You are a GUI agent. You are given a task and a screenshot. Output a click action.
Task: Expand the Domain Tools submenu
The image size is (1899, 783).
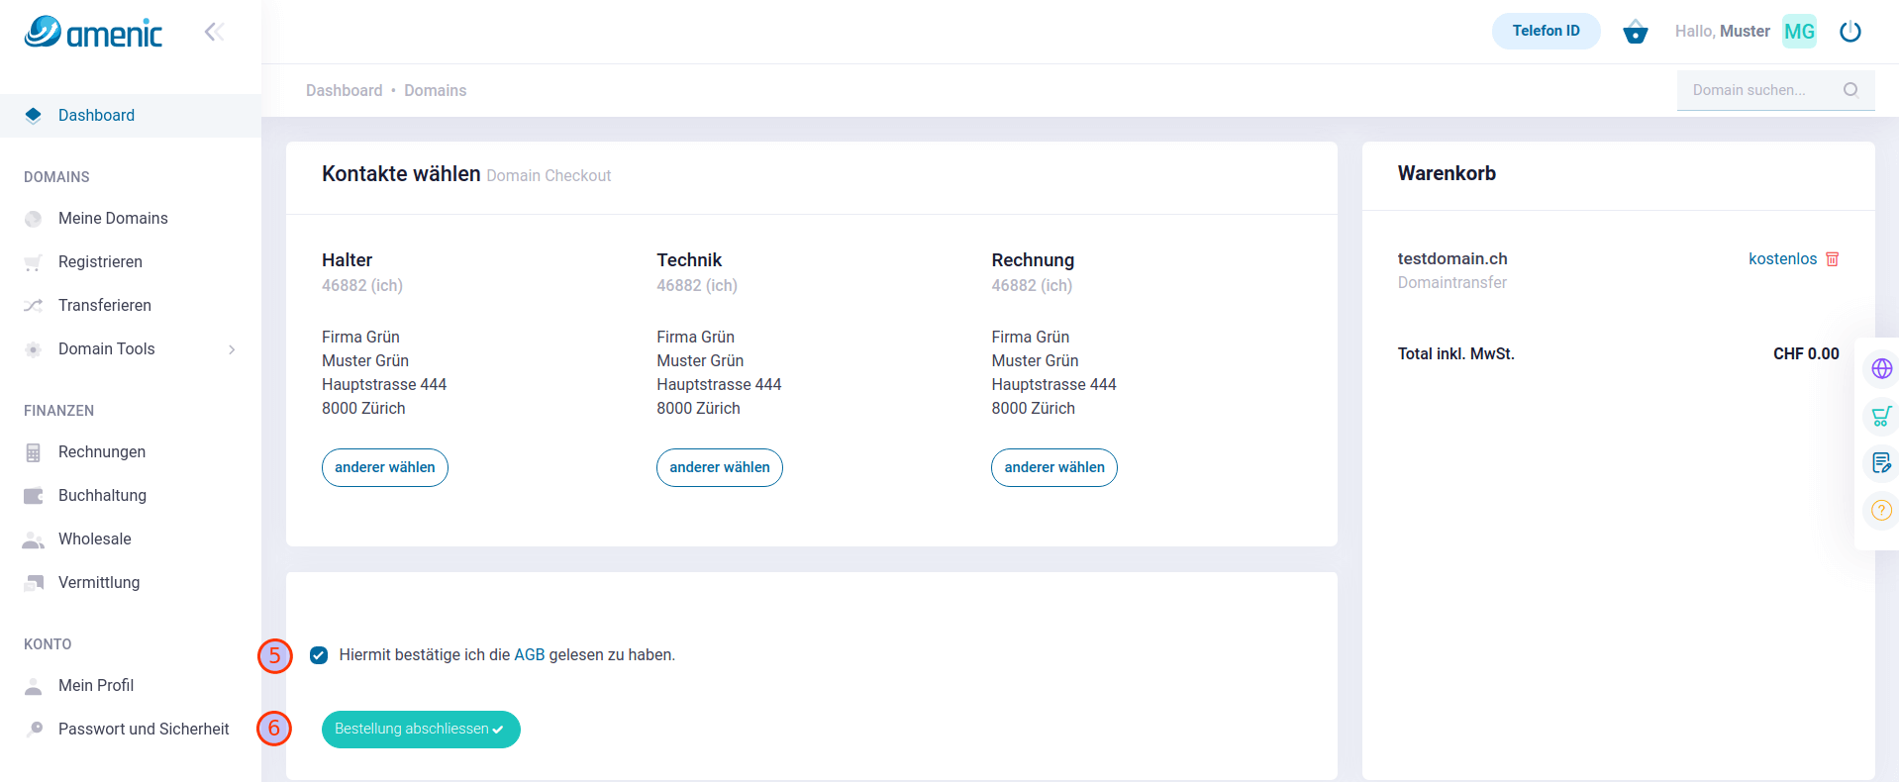coord(232,349)
